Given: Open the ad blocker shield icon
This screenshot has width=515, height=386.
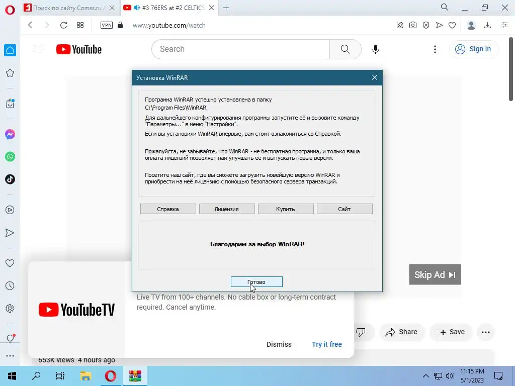Looking at the screenshot, I should click(426, 25).
